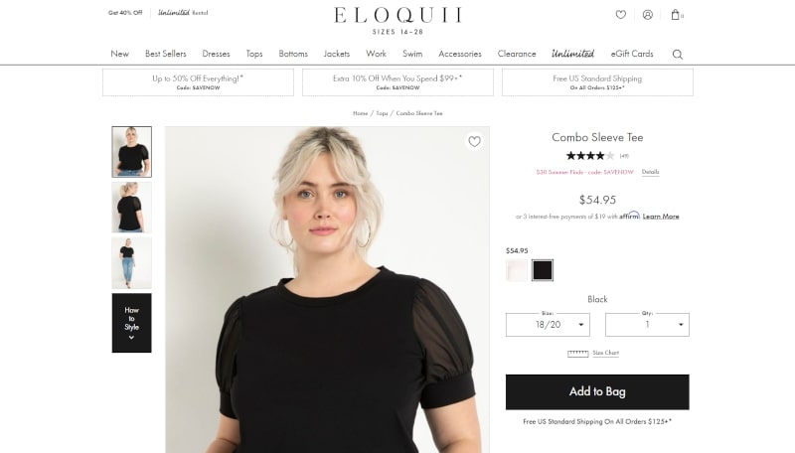This screenshot has height=453, width=795.
Task: Open the Dresses menu
Action: coord(216,54)
